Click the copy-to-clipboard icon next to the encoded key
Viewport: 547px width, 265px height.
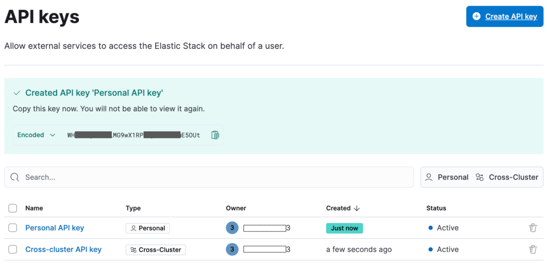point(215,135)
